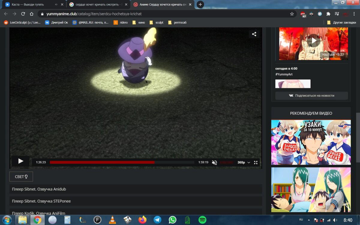Unmute the video player sound
360x225 pixels.
coord(214,163)
